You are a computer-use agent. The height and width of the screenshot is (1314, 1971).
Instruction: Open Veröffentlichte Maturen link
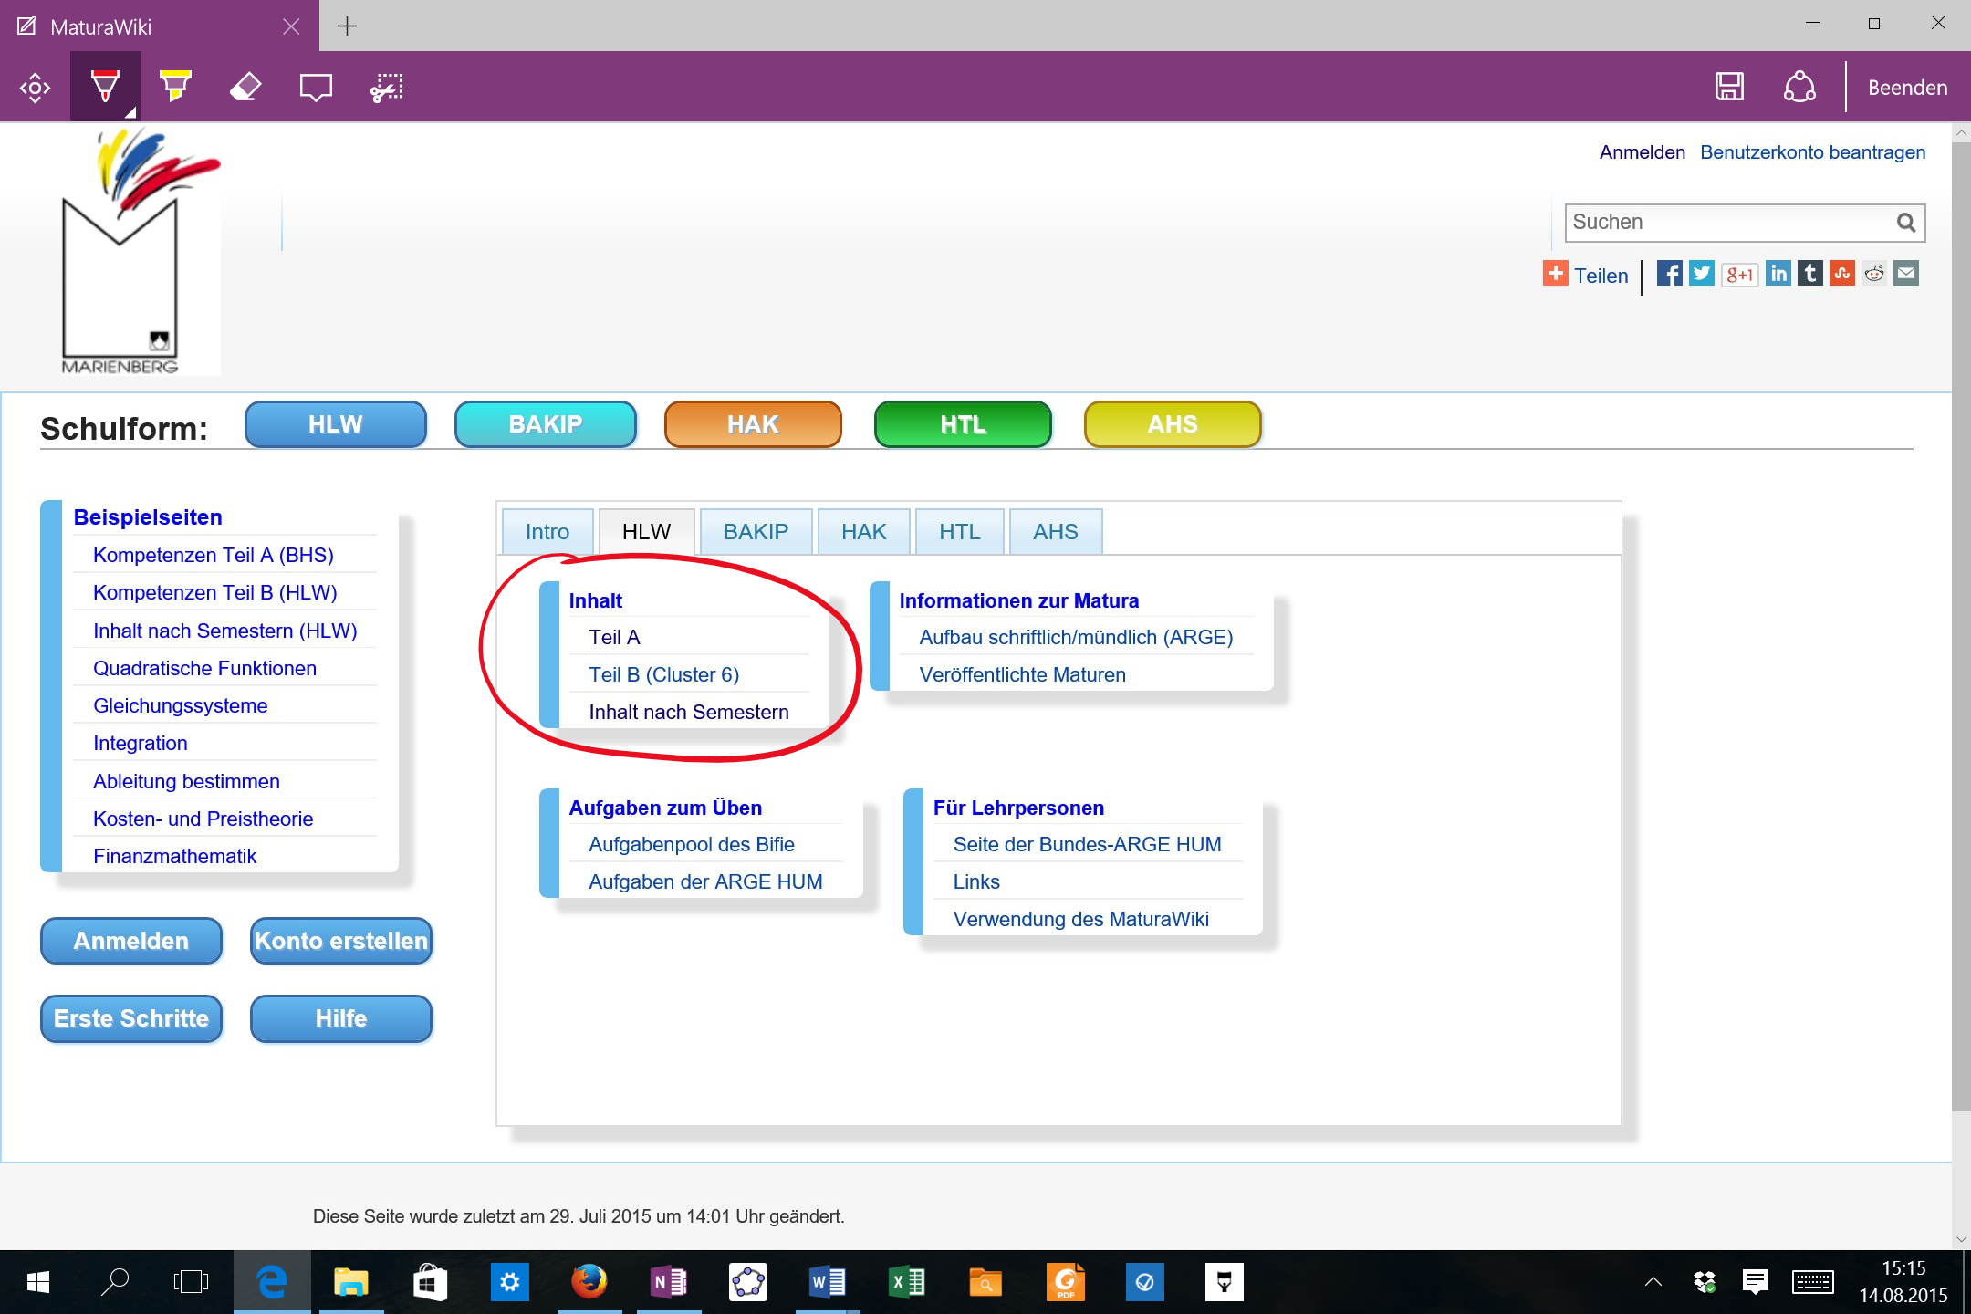pos(1022,674)
